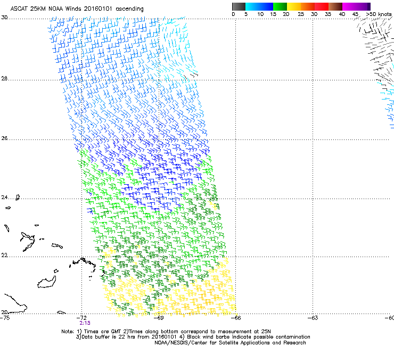Click the longitude label -75
Image resolution: width=394 pixels, height=346 pixels.
point(5,318)
